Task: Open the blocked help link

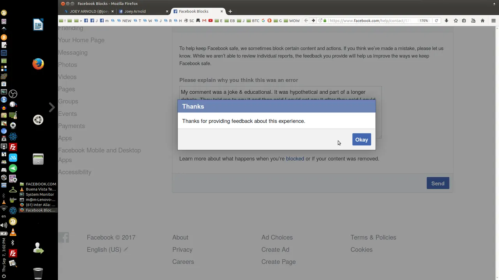Action: [295, 159]
